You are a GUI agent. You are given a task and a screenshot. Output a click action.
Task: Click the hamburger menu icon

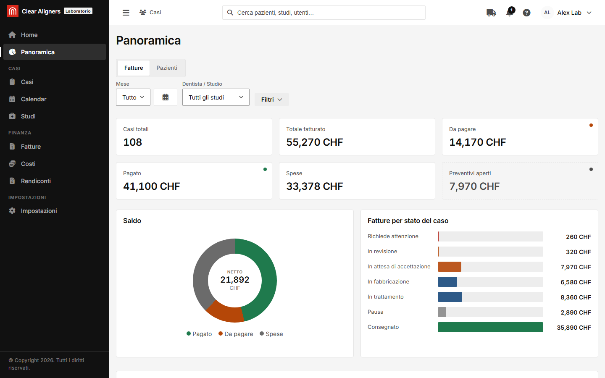(126, 13)
